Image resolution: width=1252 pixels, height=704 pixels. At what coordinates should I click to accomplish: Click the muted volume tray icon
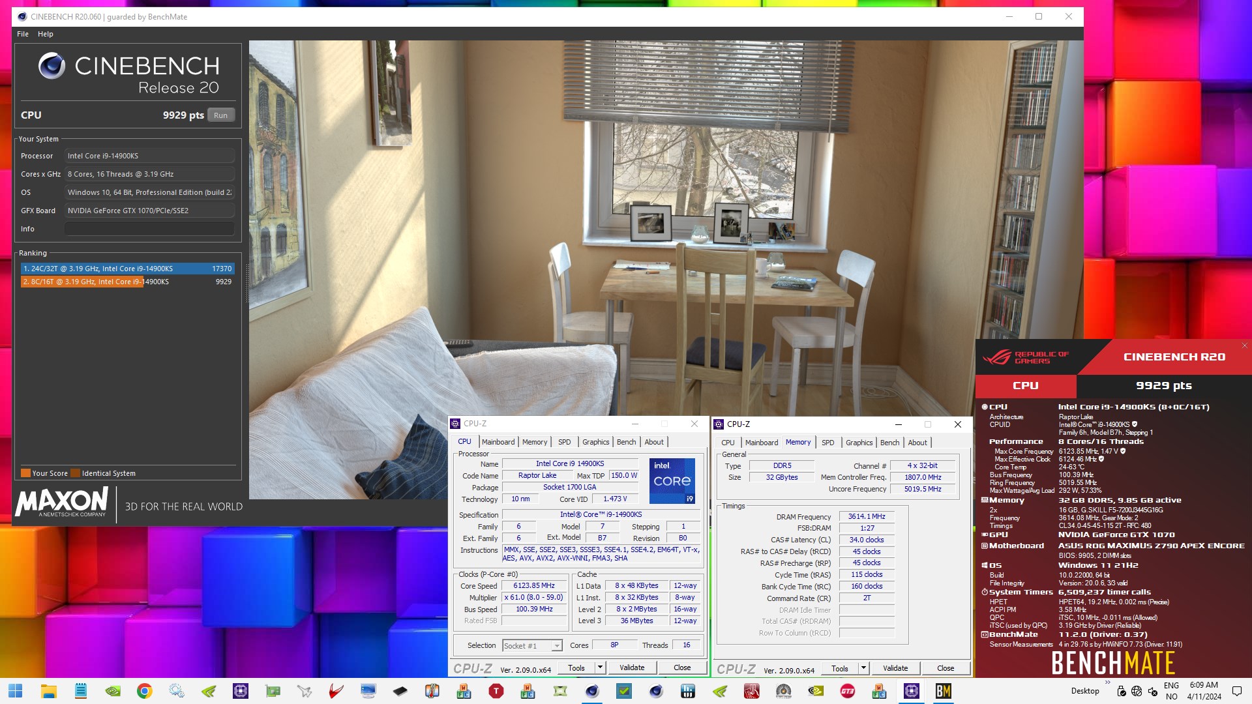tap(1153, 691)
